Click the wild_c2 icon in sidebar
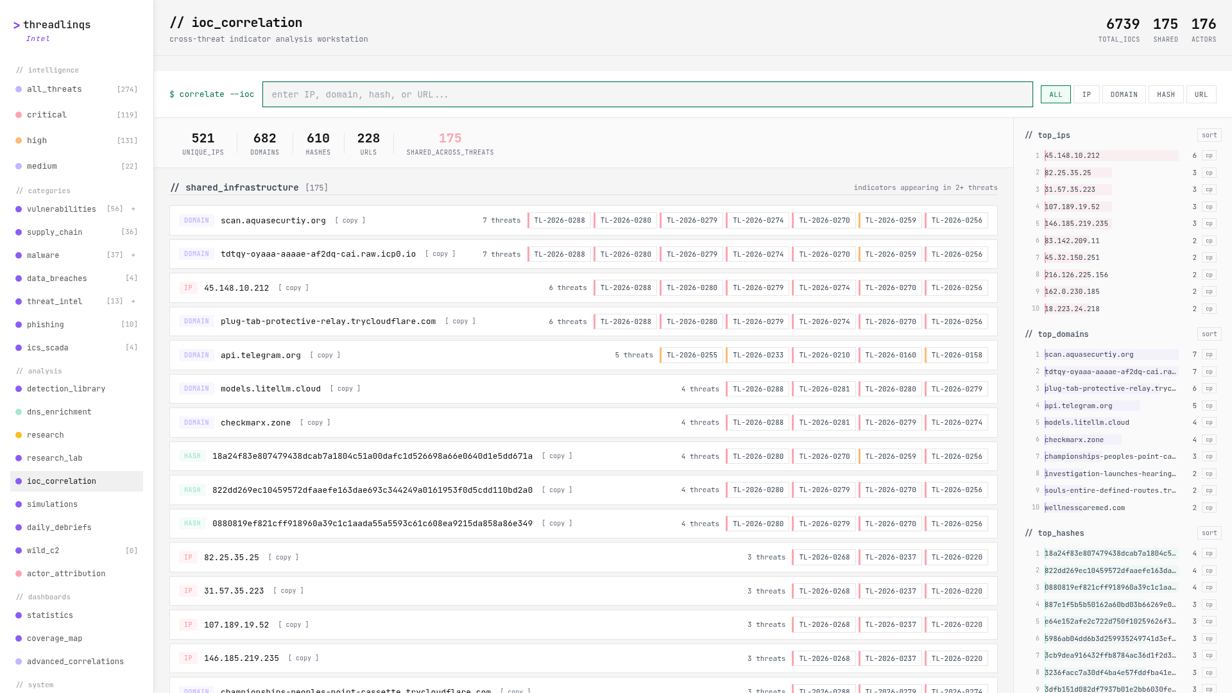The image size is (1232, 693). click(18, 551)
